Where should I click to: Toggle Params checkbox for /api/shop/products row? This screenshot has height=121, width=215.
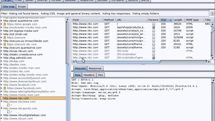tap(154, 27)
